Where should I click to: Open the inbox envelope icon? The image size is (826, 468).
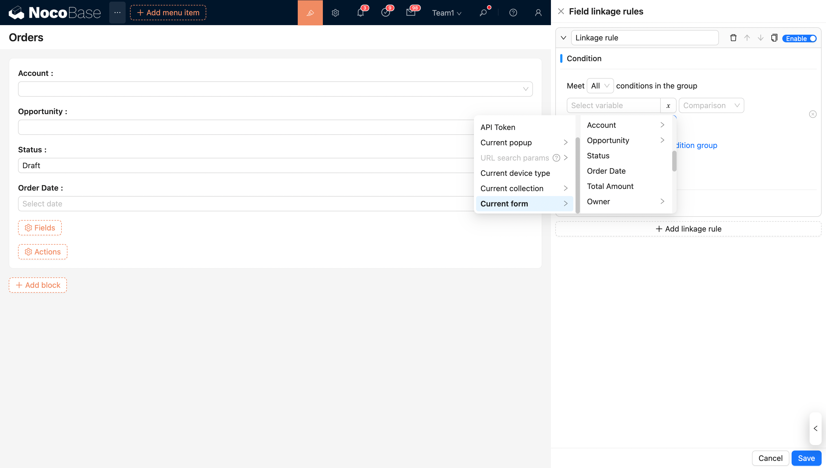tap(411, 13)
